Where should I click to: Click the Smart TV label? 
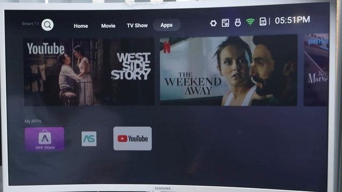click(x=30, y=23)
